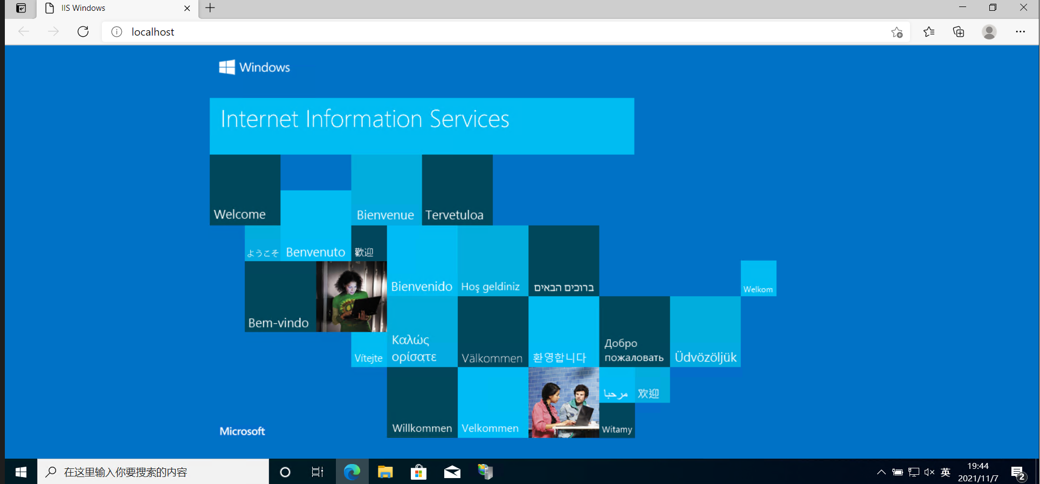Click the browser forward arrow
This screenshot has width=1040, height=484.
53,32
